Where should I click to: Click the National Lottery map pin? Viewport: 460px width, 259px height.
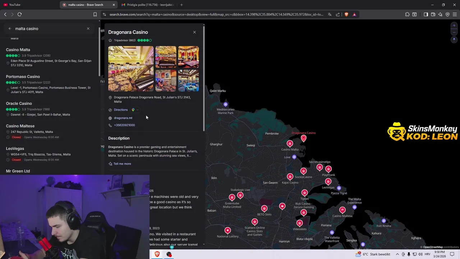coord(227,230)
